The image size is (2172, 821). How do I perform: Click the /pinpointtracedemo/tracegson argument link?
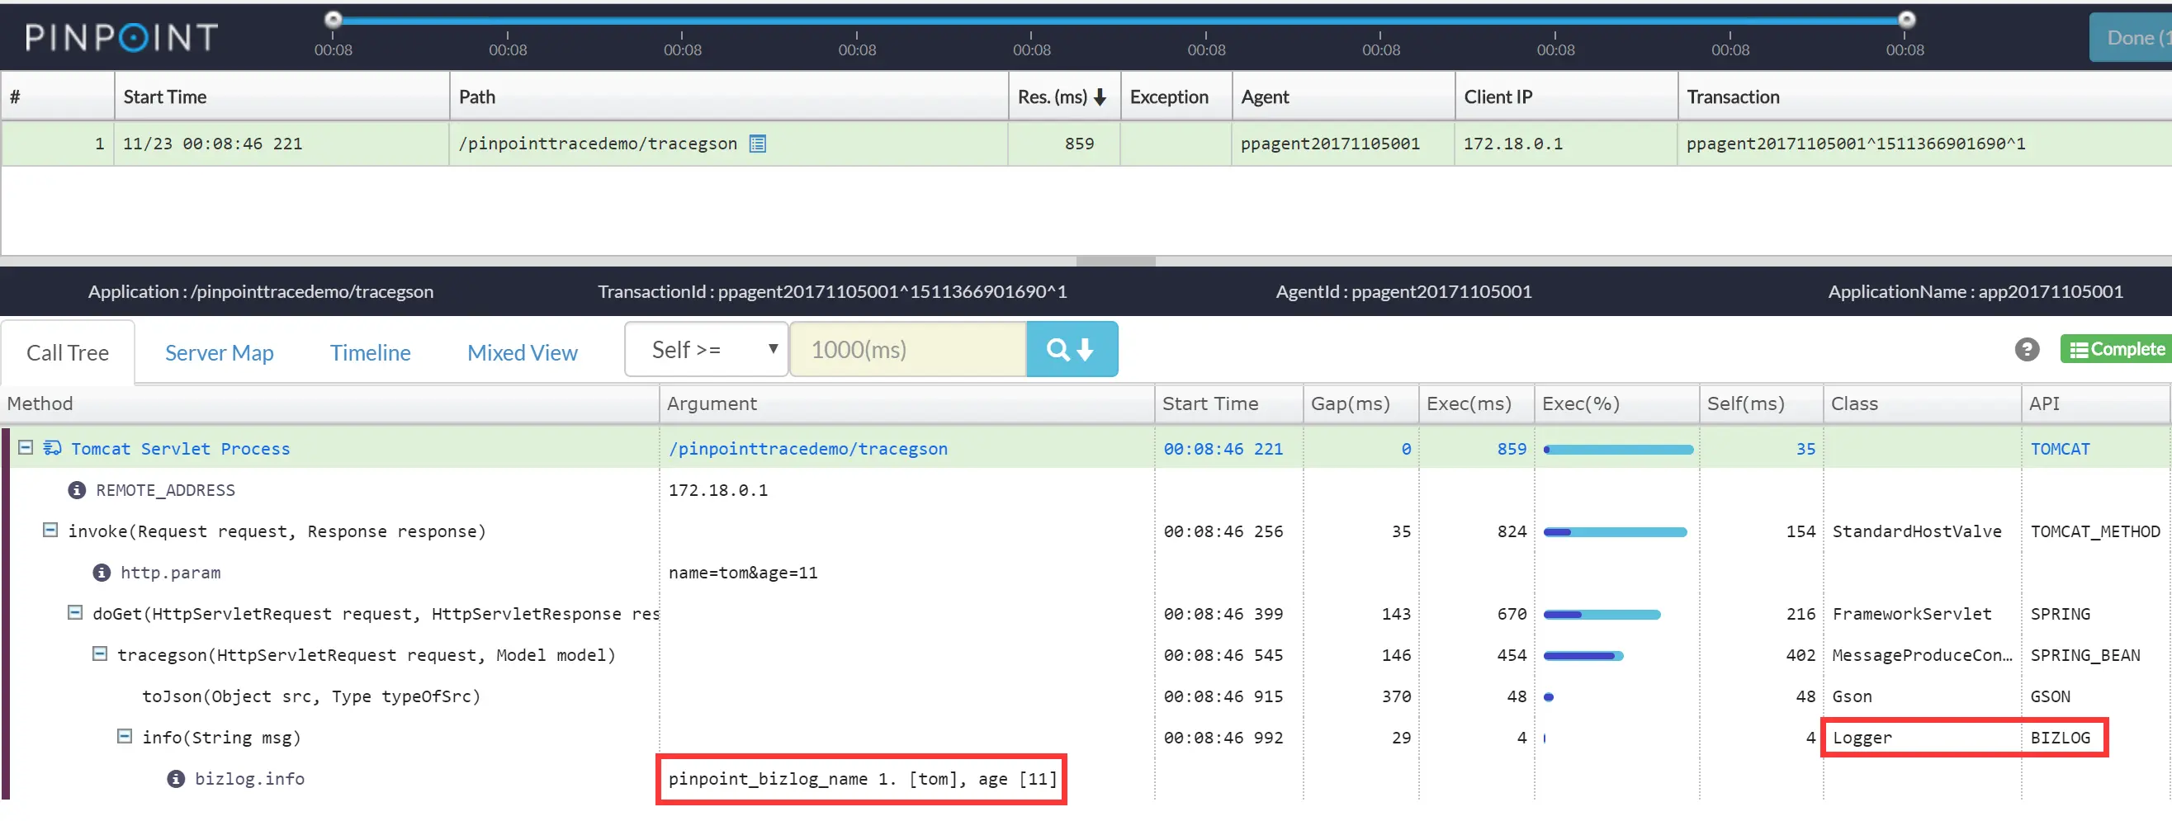coord(807,449)
